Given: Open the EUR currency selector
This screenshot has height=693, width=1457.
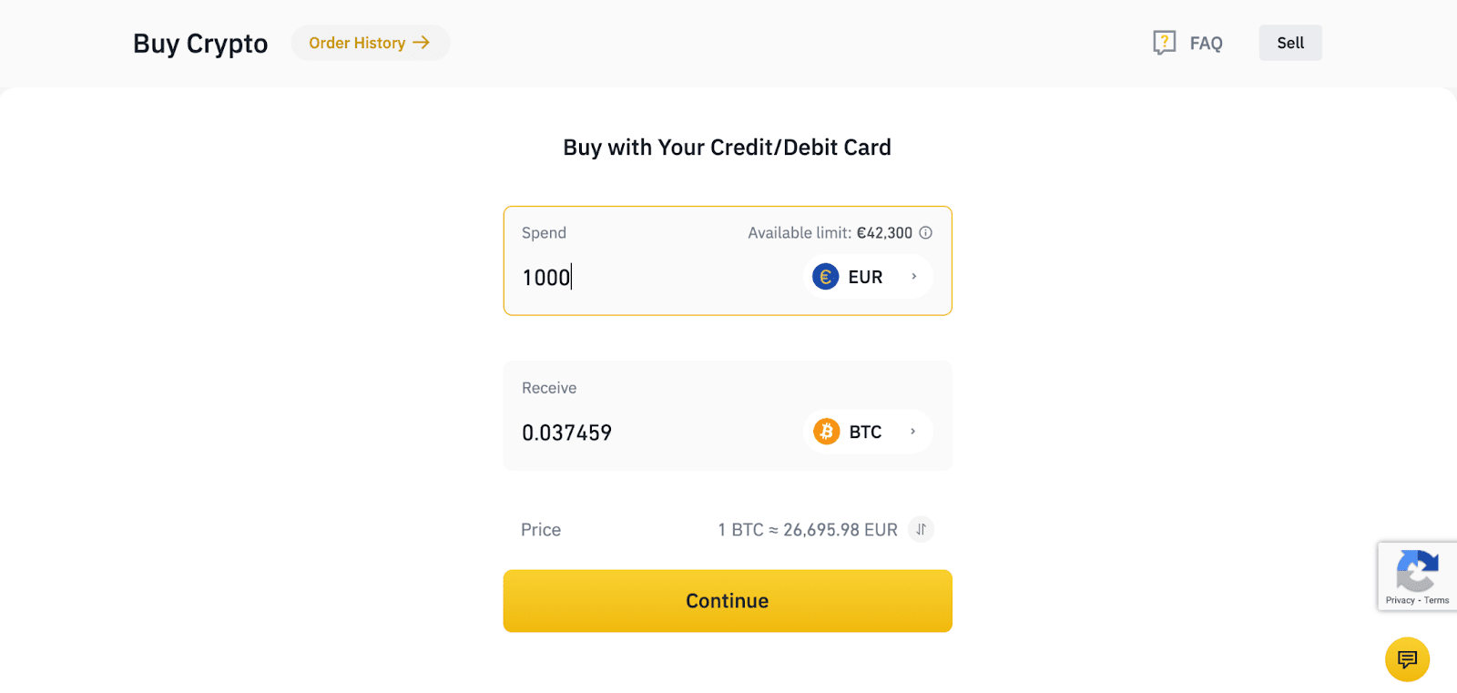Looking at the screenshot, I should 865,276.
